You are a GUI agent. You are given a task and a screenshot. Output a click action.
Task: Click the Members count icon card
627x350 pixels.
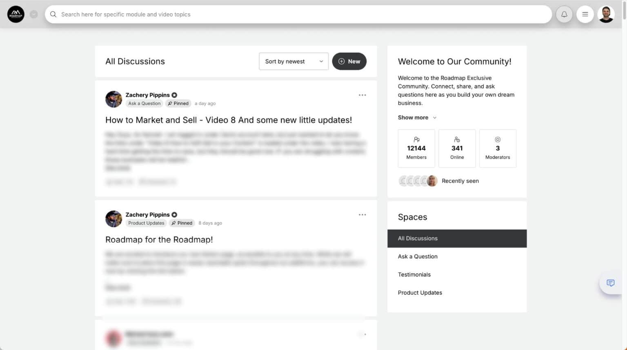(416, 148)
